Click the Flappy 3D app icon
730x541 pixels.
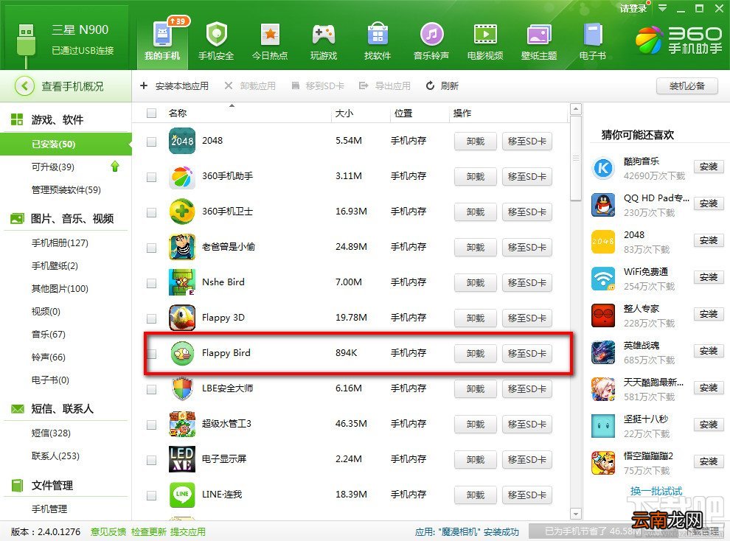click(182, 318)
